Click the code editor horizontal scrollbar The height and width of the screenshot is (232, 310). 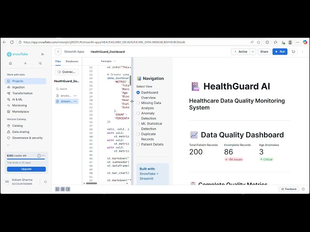tap(92, 183)
